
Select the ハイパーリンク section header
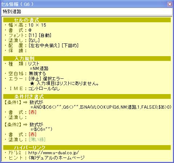point(87,147)
